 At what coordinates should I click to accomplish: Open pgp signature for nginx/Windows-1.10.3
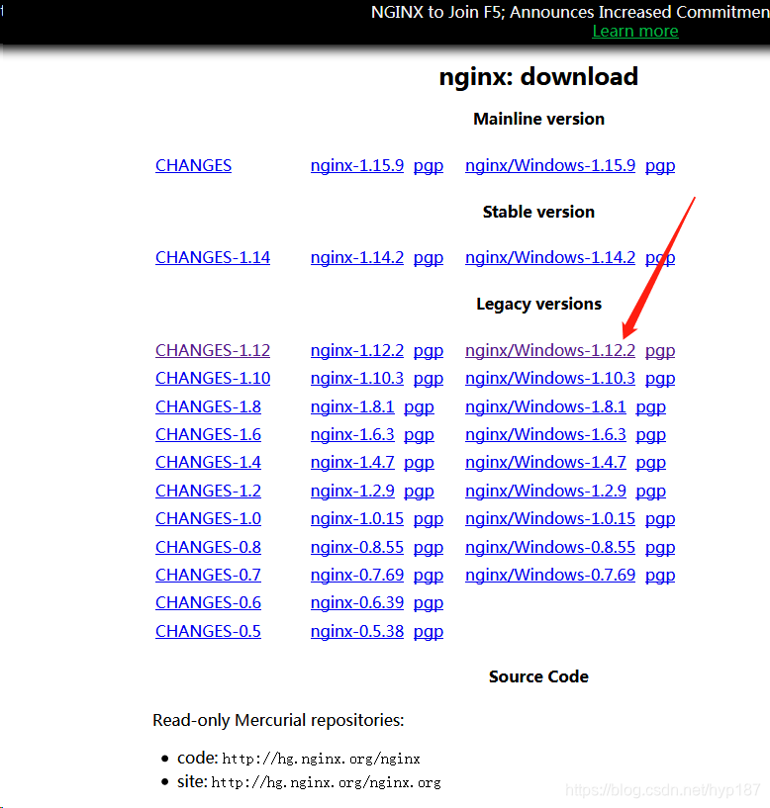click(659, 379)
